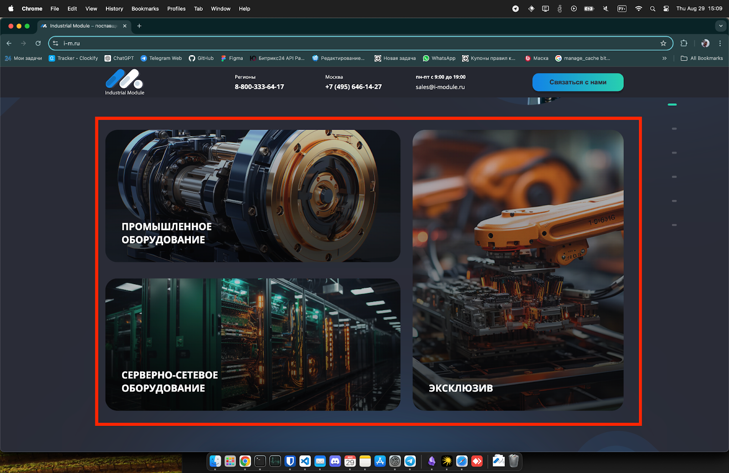Open the Новая задача bookmark
This screenshot has width=729, height=473.
click(x=395, y=58)
